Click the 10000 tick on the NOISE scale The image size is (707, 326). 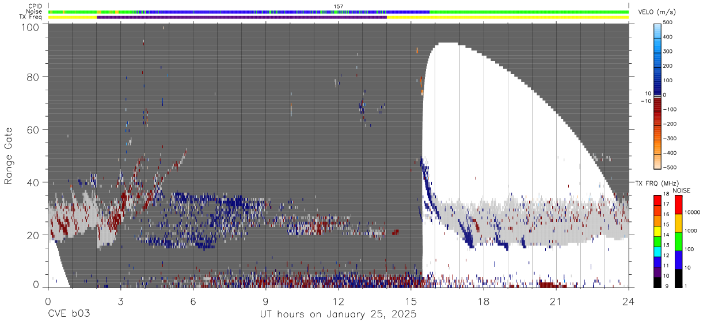(x=693, y=212)
